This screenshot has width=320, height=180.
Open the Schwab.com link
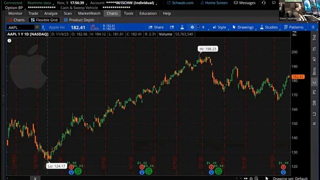coord(180,3)
